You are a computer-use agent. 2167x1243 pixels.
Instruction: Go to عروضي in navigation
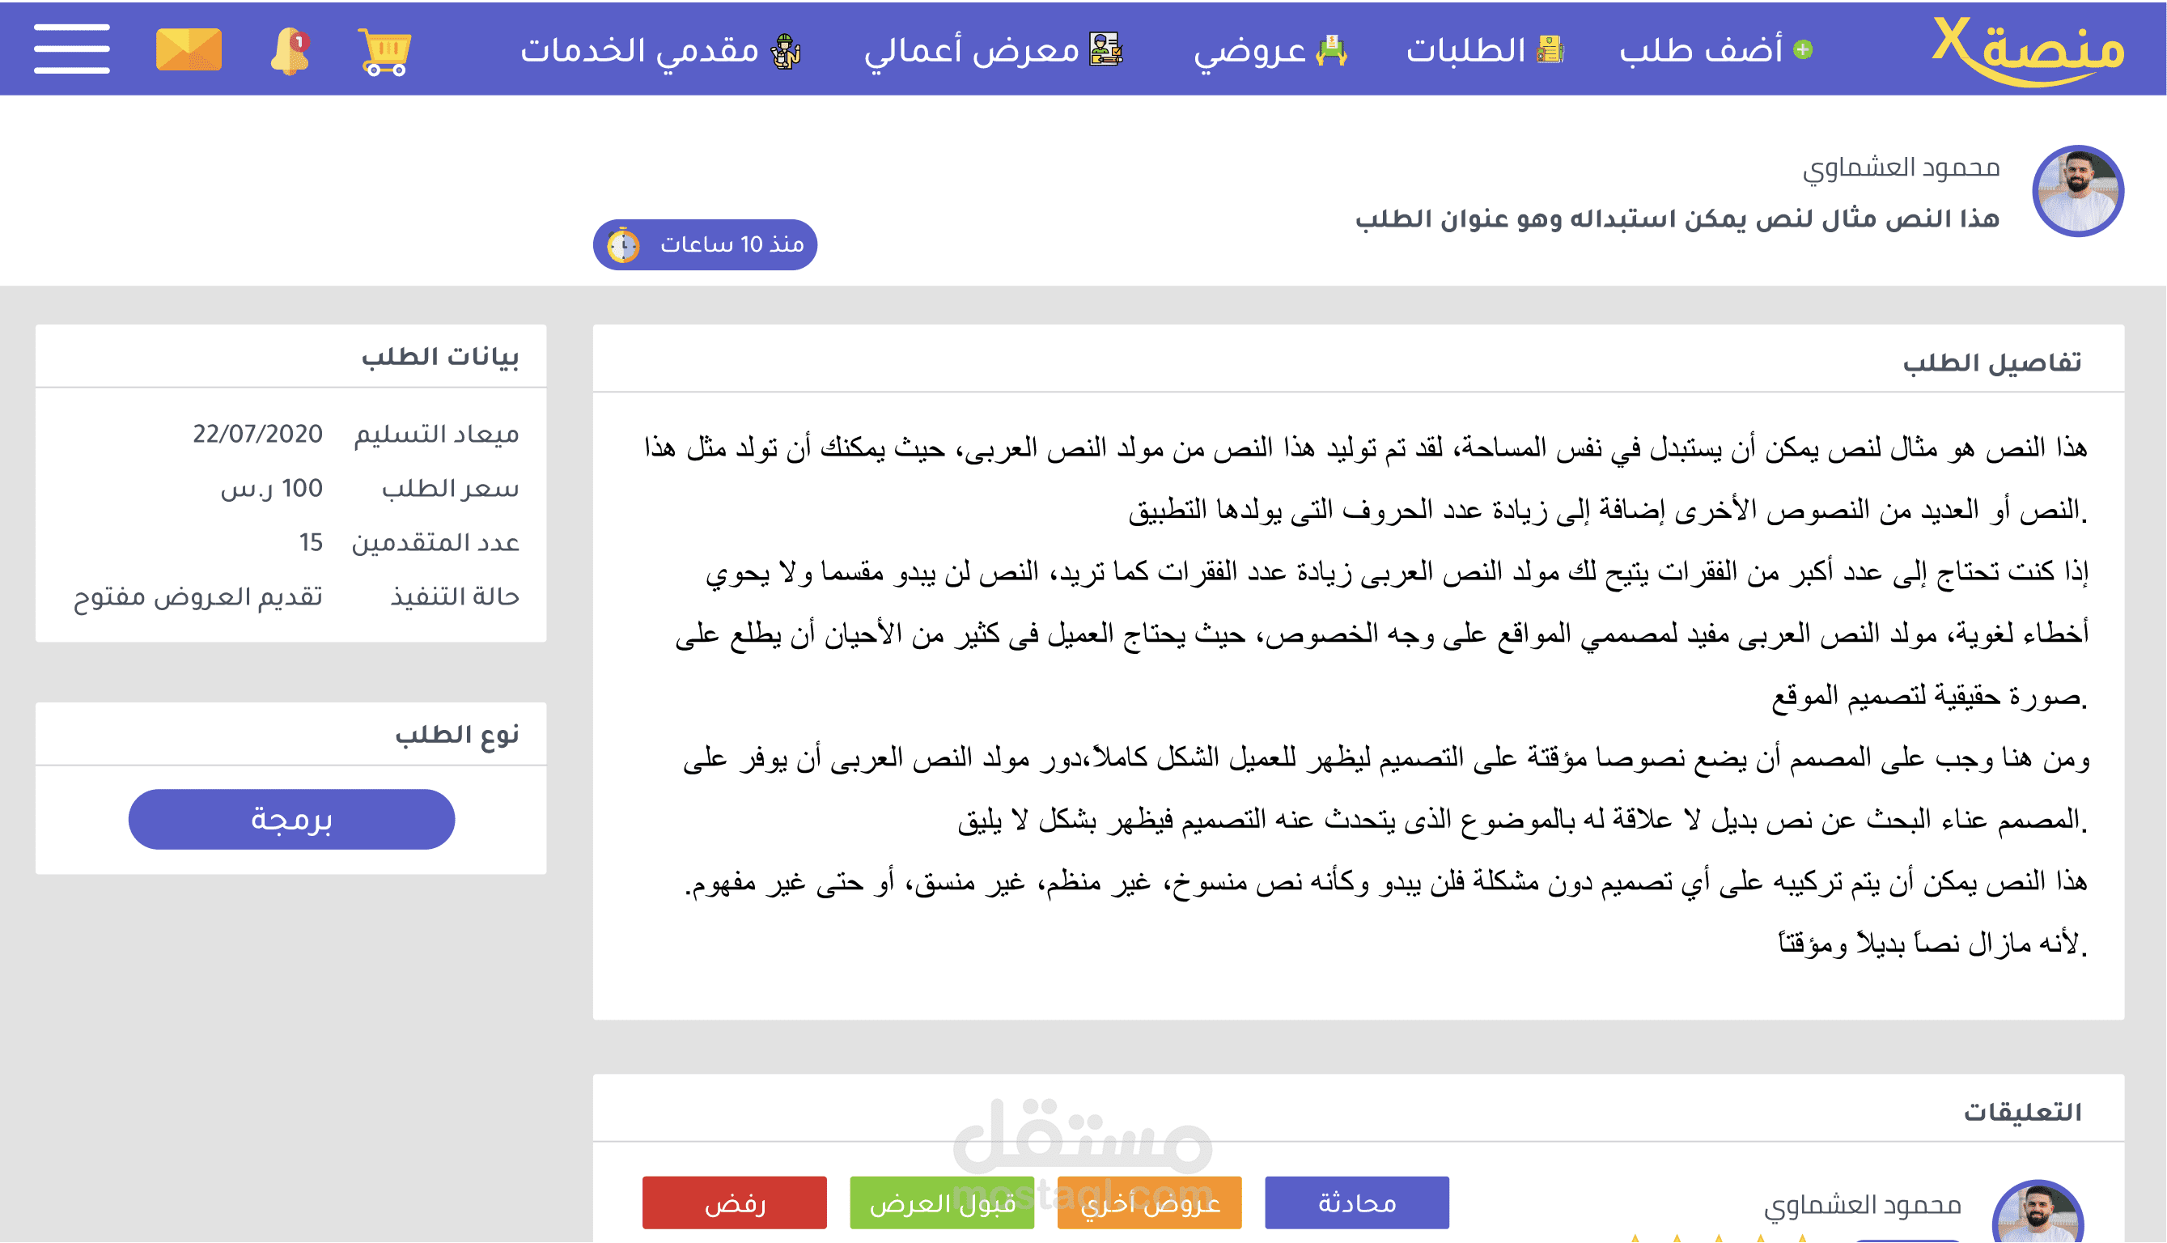click(1250, 50)
